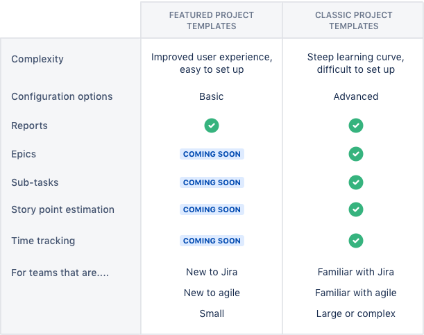Click the Coming Soon badge for Time tracking

coord(212,241)
